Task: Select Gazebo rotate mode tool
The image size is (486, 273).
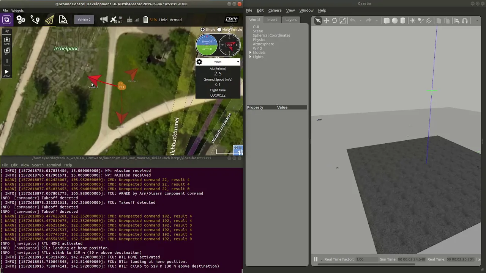Action: point(335,20)
